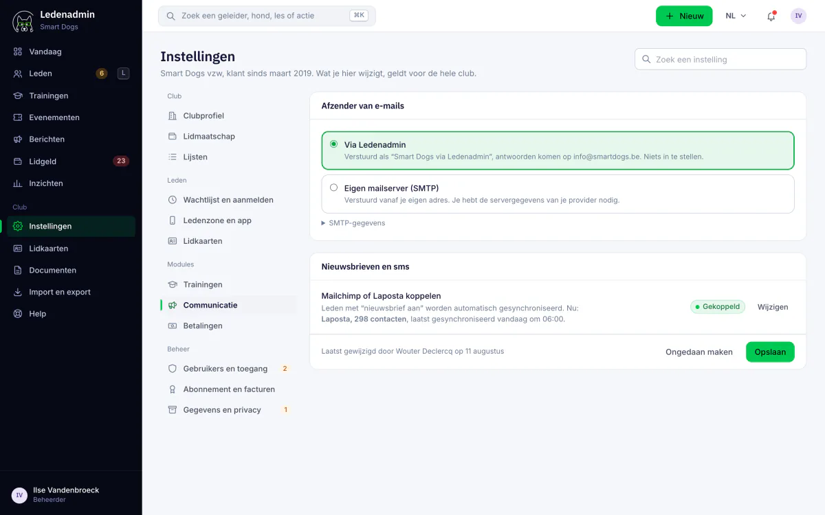Click the Instellingen page title
The image size is (825, 515).
[198, 57]
